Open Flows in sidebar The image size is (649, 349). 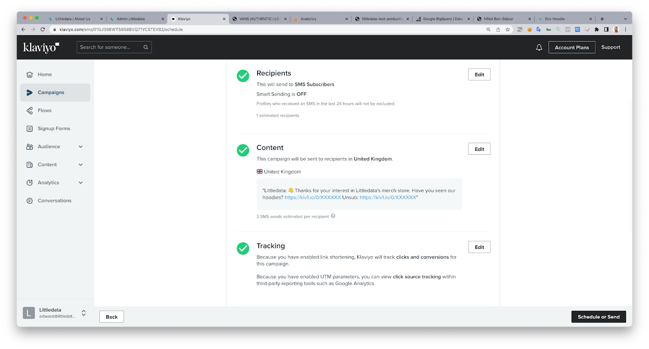[x=55, y=111]
